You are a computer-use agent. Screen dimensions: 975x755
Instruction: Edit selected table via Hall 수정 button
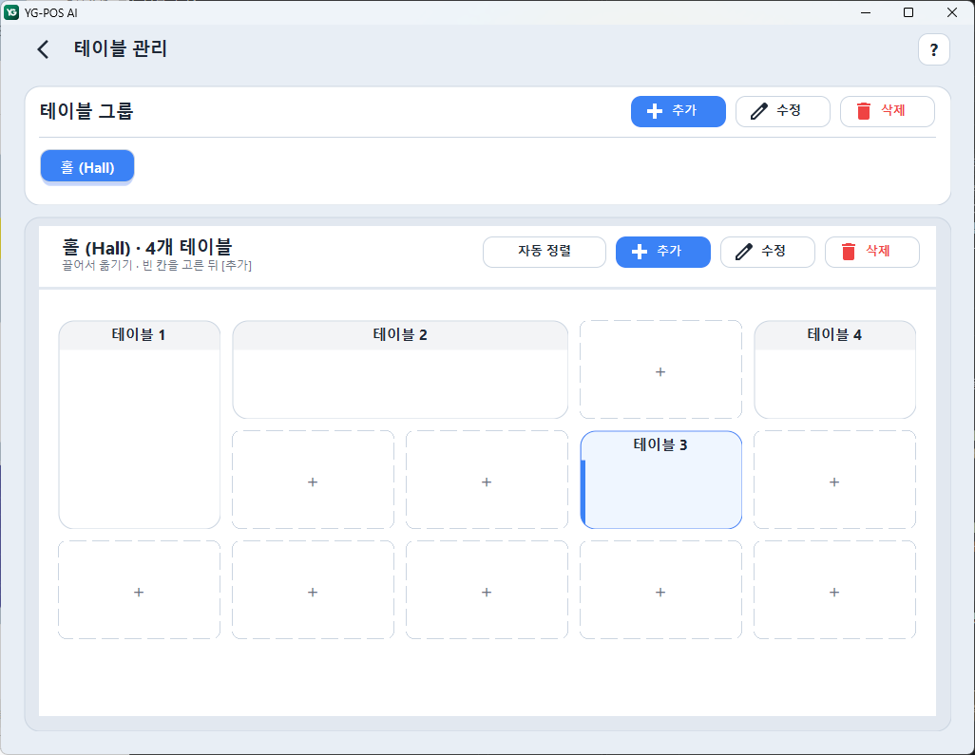click(767, 252)
